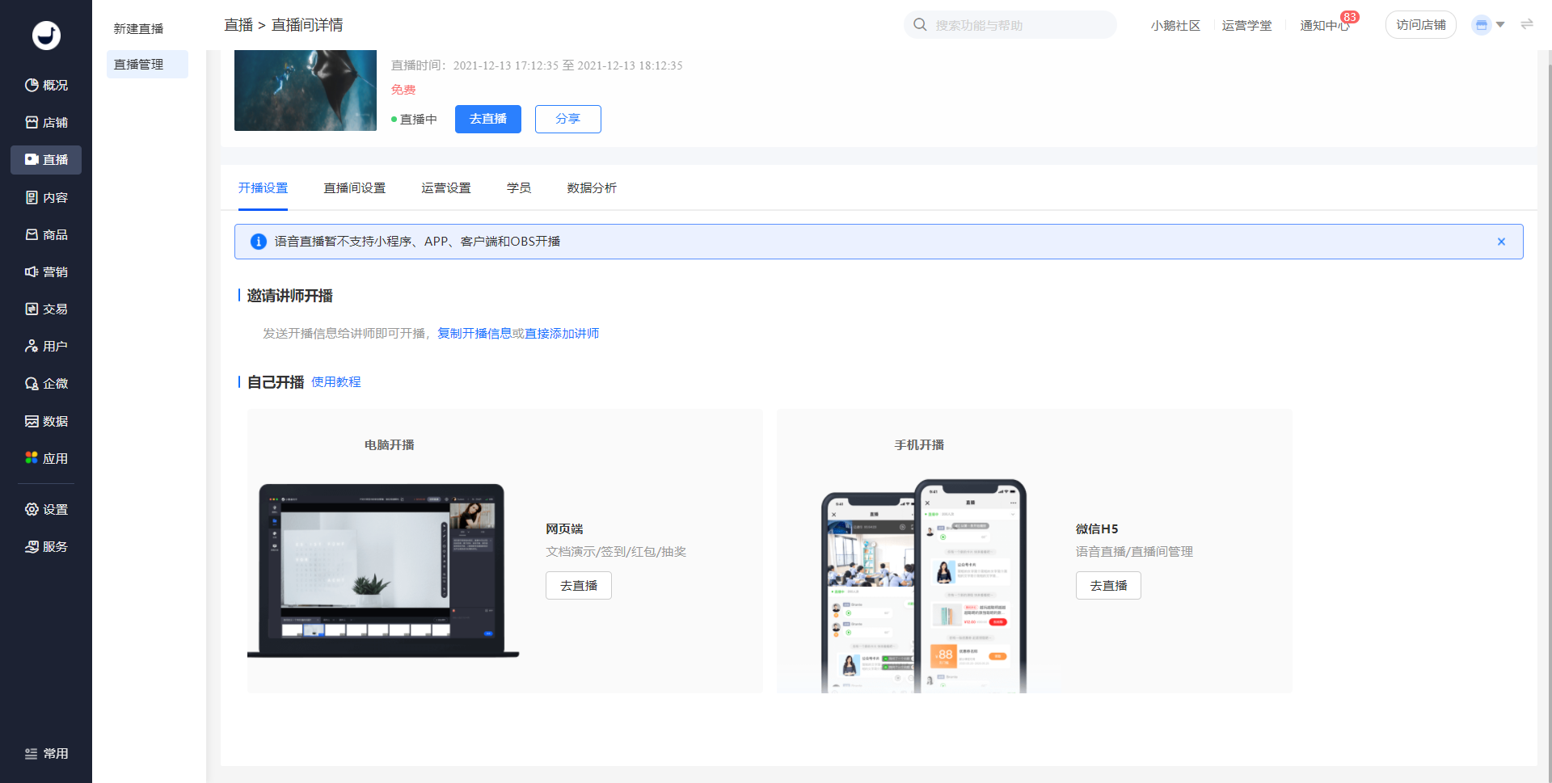Open the 应用 apps colorful icon

tap(32, 458)
